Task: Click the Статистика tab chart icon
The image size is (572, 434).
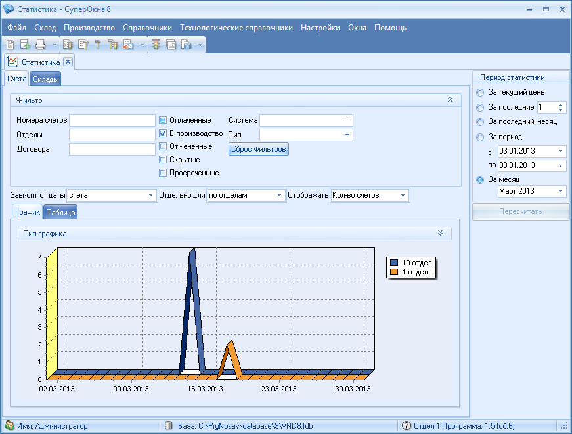Action: coord(12,62)
